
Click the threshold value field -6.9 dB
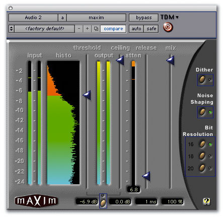87,201
